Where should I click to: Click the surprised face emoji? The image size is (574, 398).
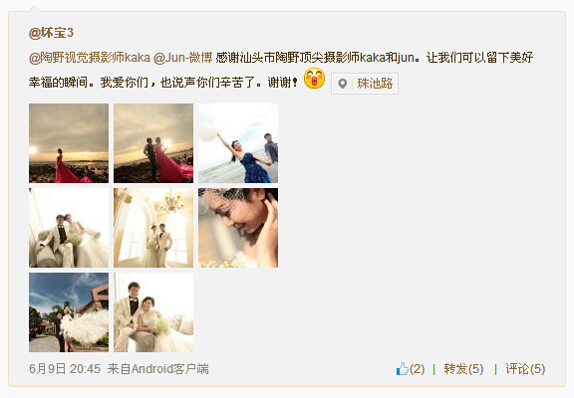(x=314, y=79)
